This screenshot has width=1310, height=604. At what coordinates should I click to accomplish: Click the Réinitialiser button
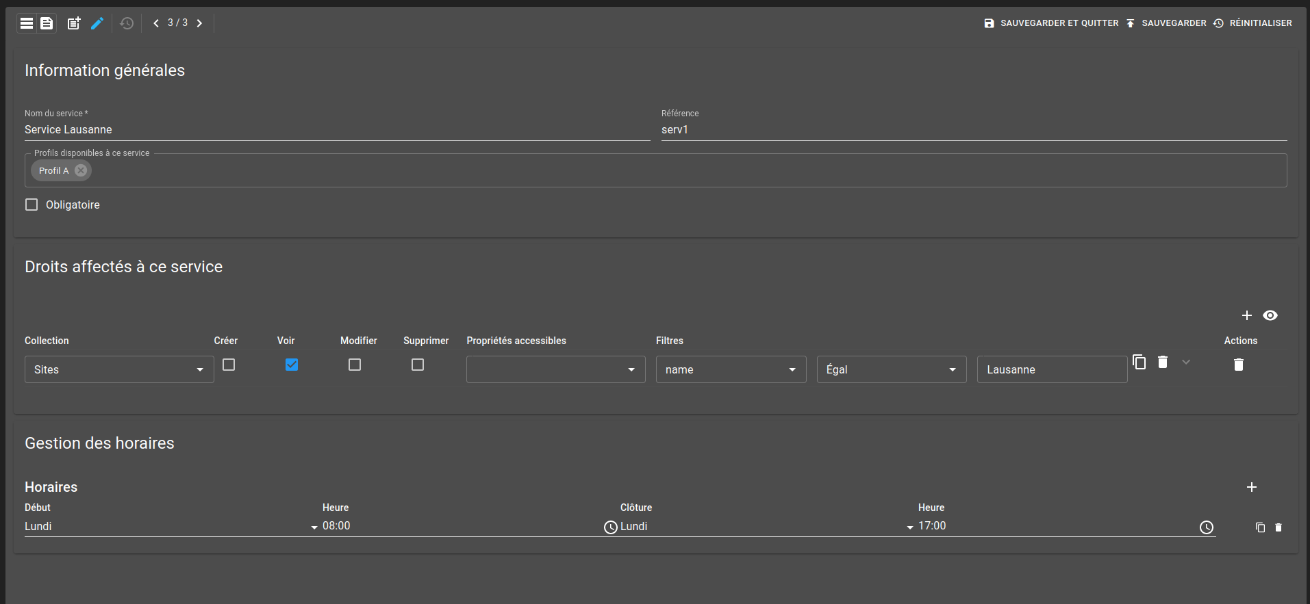coord(1252,23)
